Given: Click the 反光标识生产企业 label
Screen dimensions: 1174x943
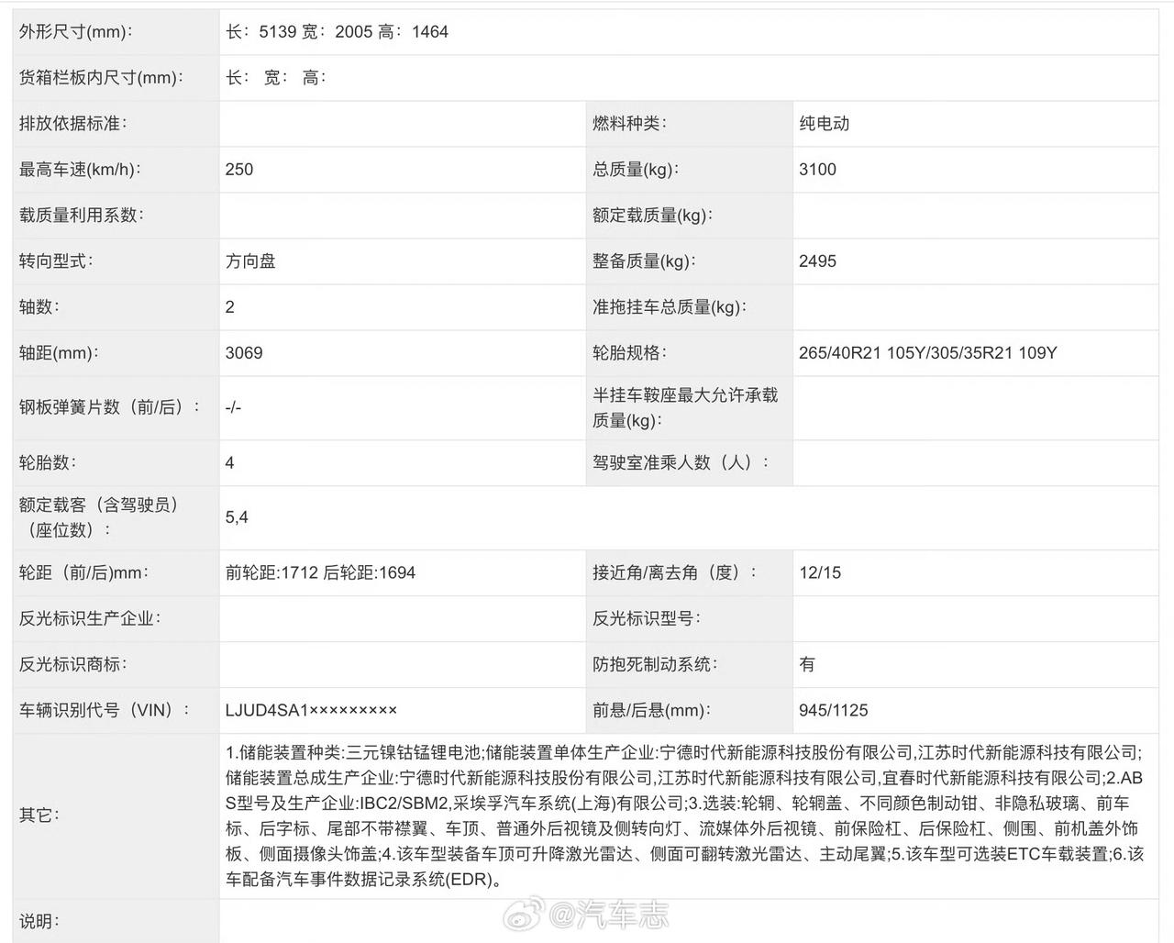Looking at the screenshot, I should [x=90, y=618].
